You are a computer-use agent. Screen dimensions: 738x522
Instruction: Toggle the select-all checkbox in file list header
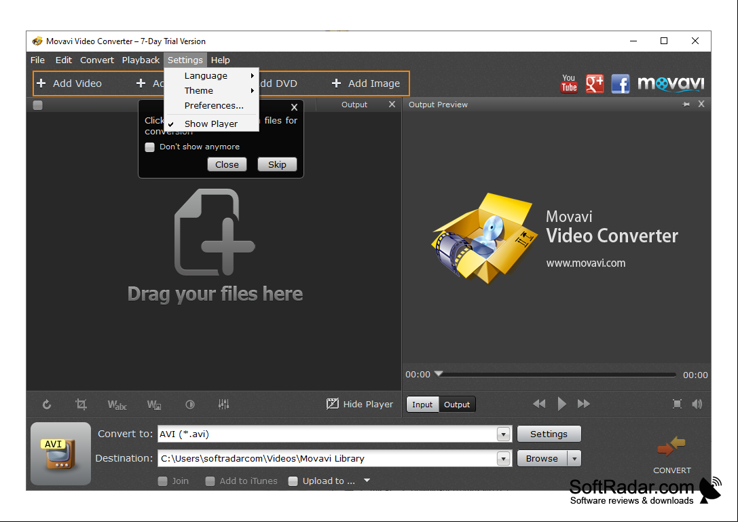[37, 105]
